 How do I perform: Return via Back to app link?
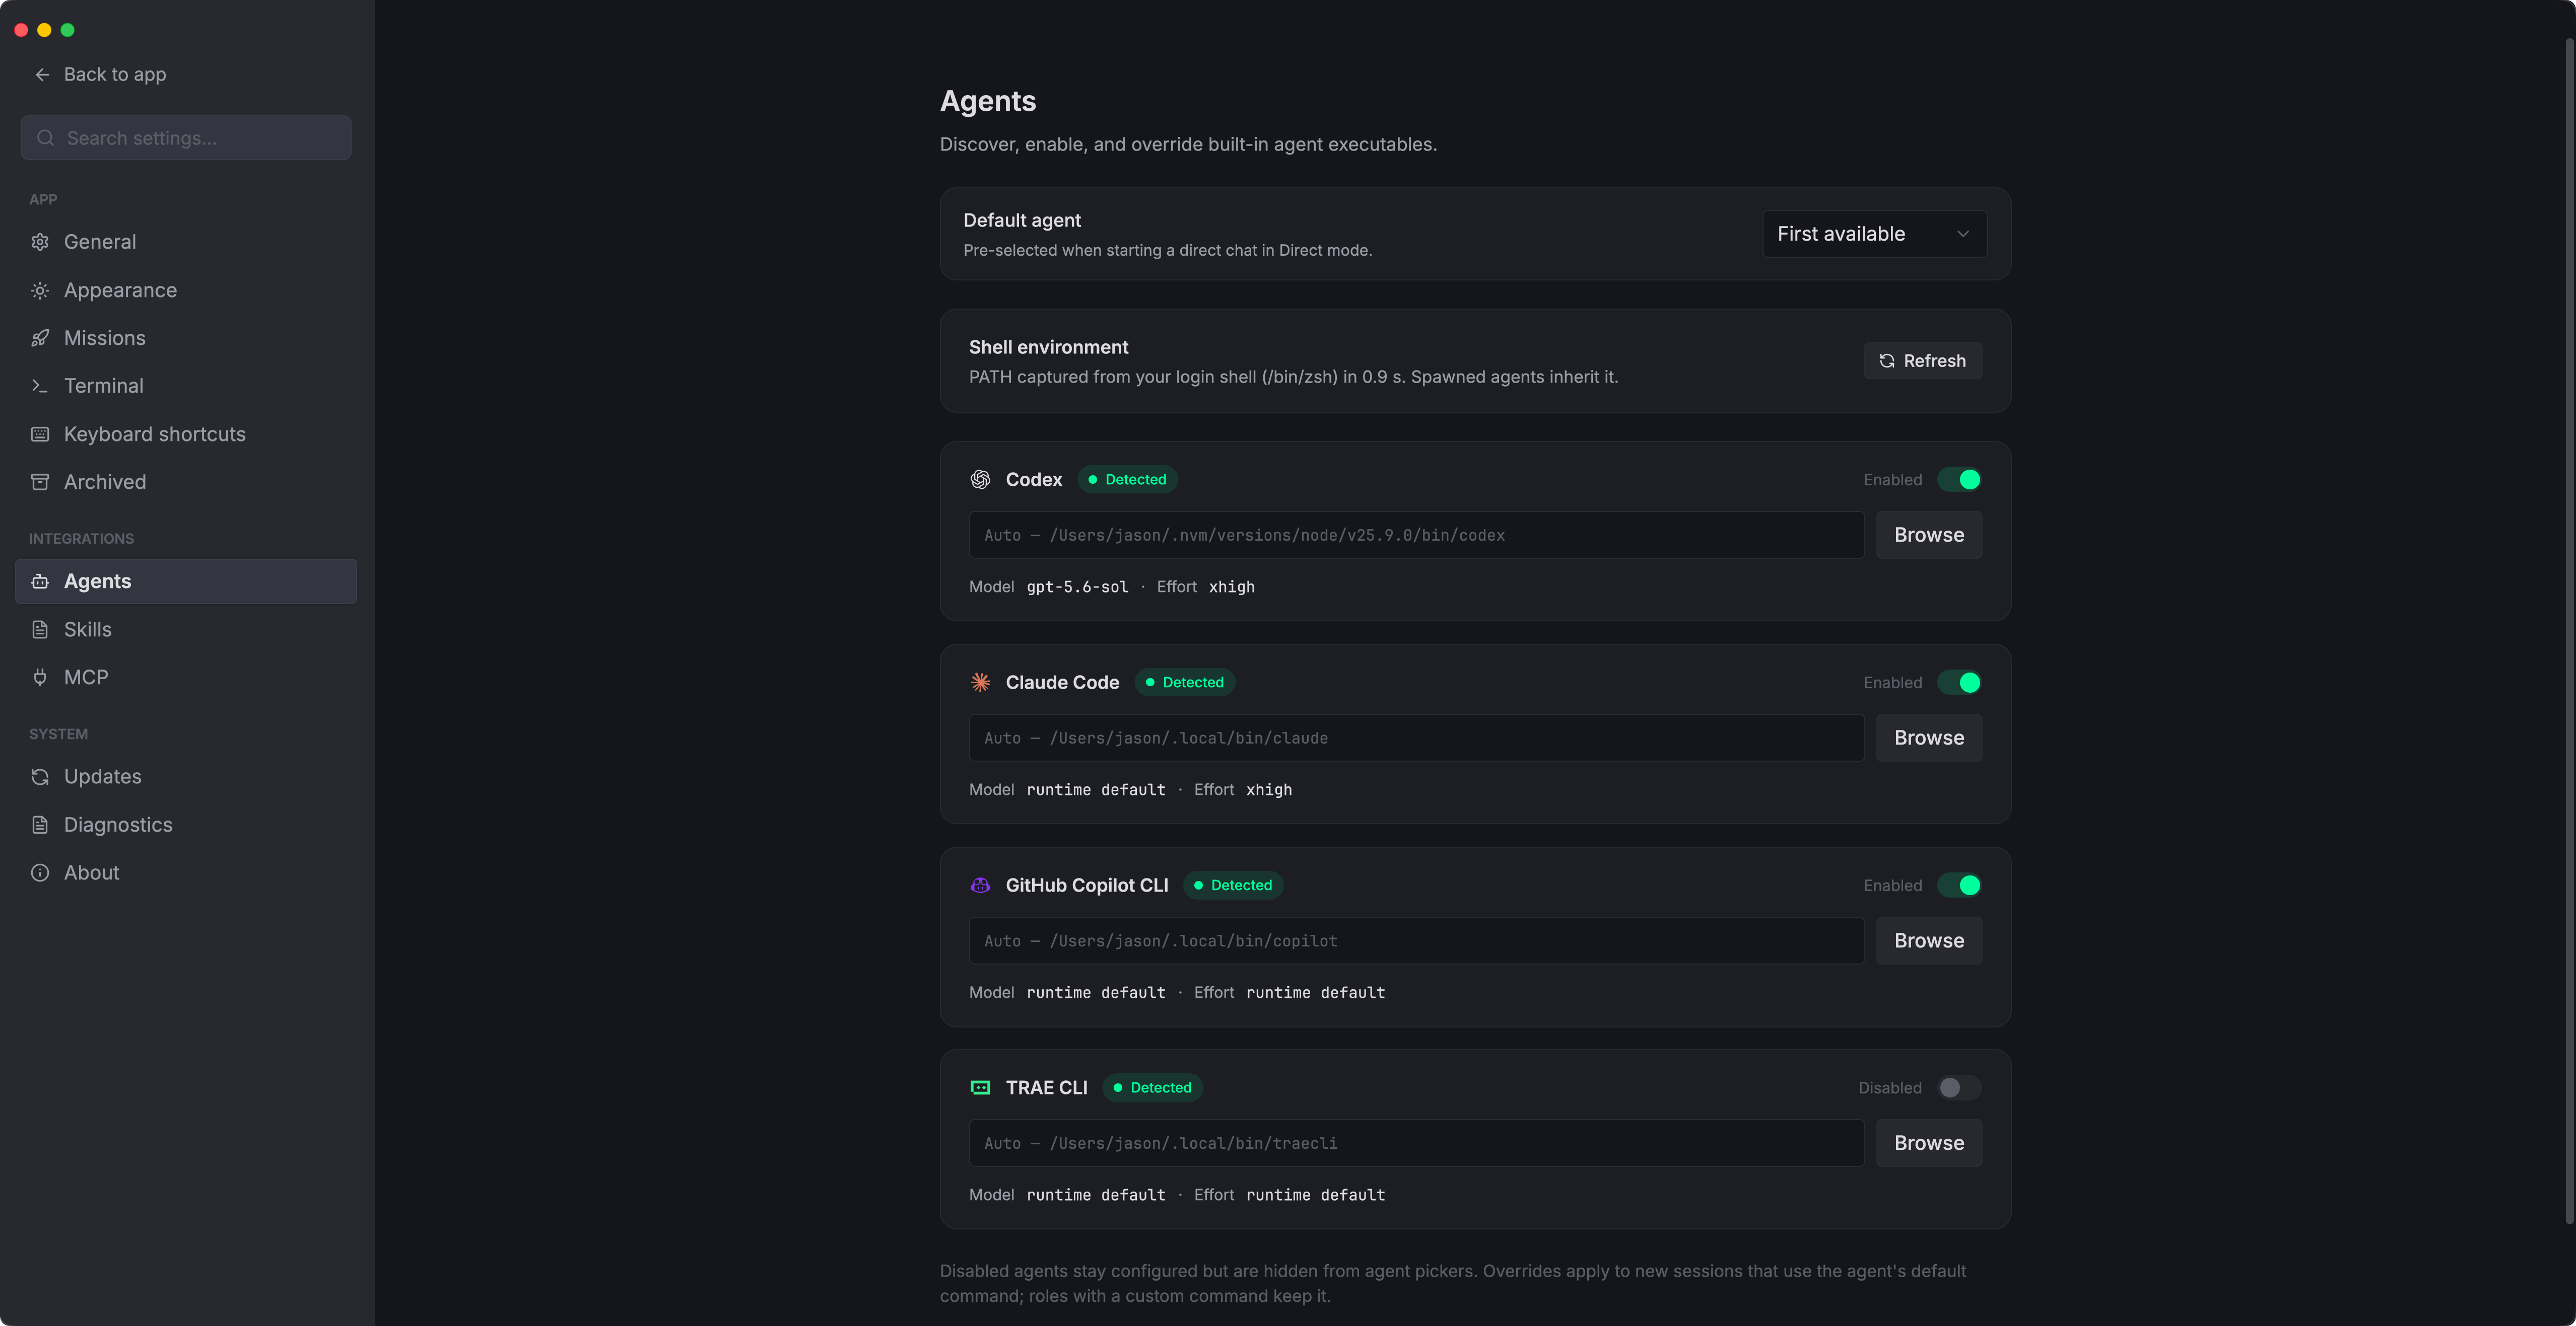click(100, 75)
